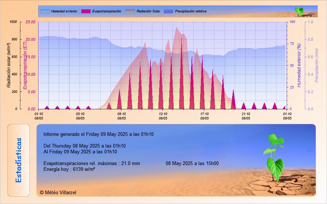327x204 pixels.
Task: Click the solar radiation peak on the chart
Action: pos(177,27)
